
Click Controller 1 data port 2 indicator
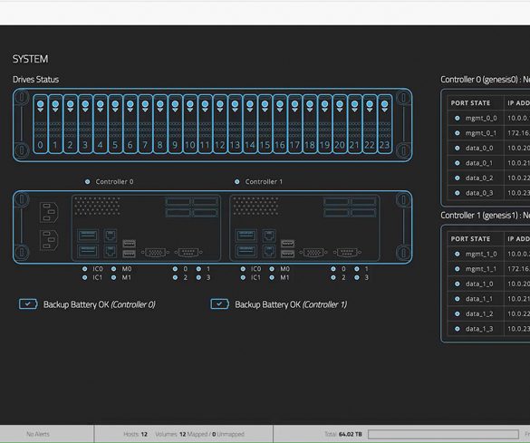tap(333, 277)
